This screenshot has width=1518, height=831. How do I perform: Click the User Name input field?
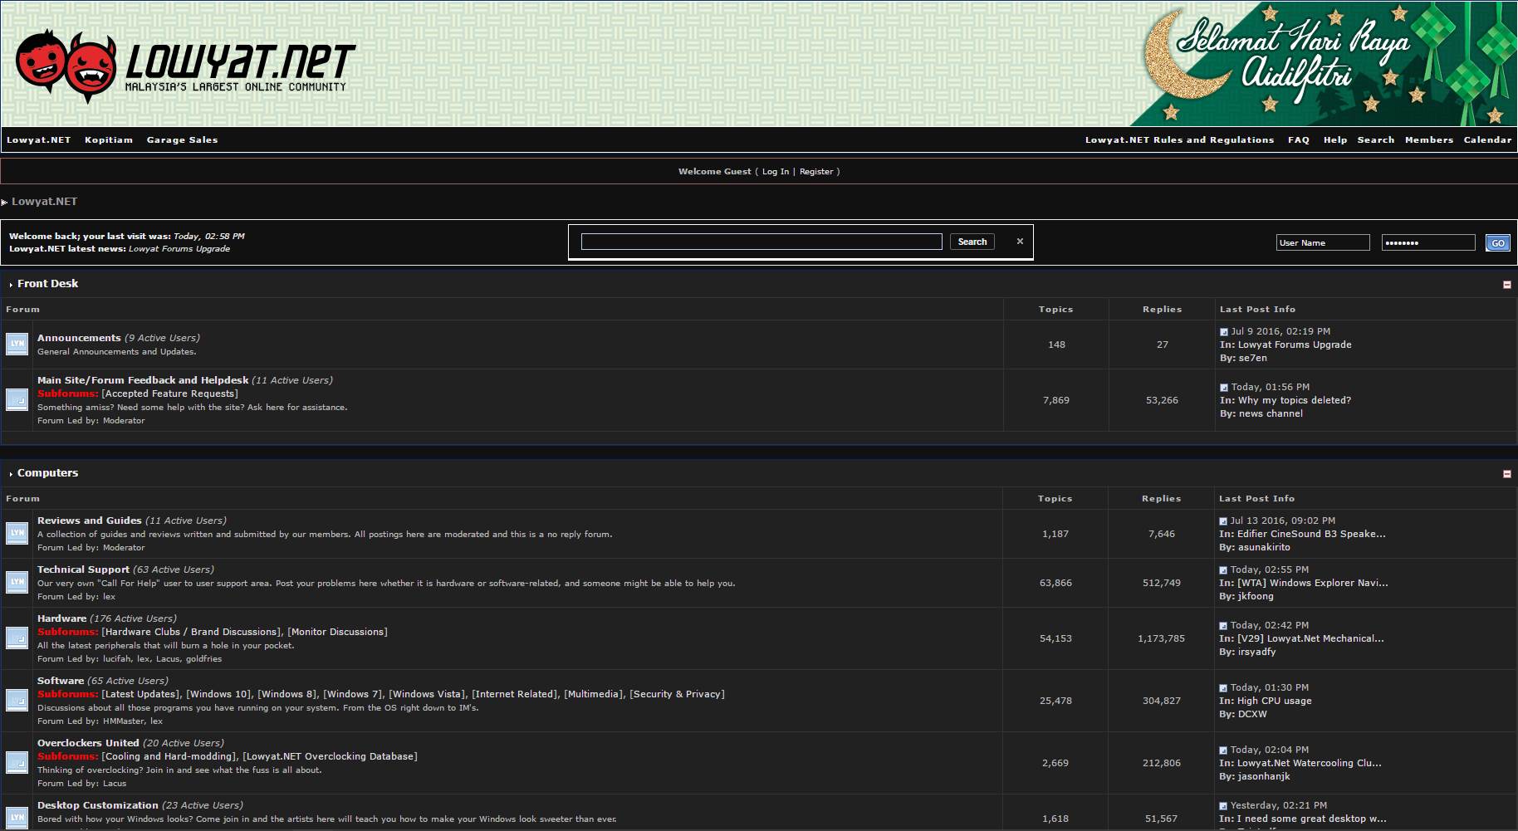pos(1323,242)
